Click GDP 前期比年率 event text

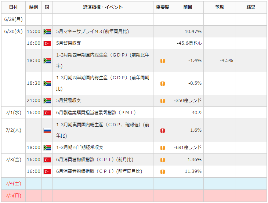[x=103, y=61]
